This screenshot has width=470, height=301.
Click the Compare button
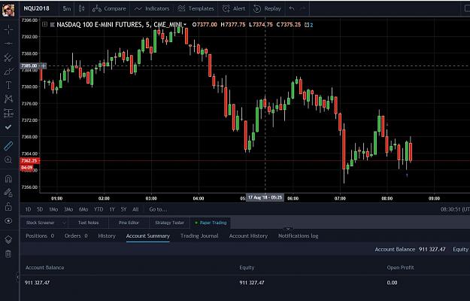pyautogui.click(x=109, y=9)
